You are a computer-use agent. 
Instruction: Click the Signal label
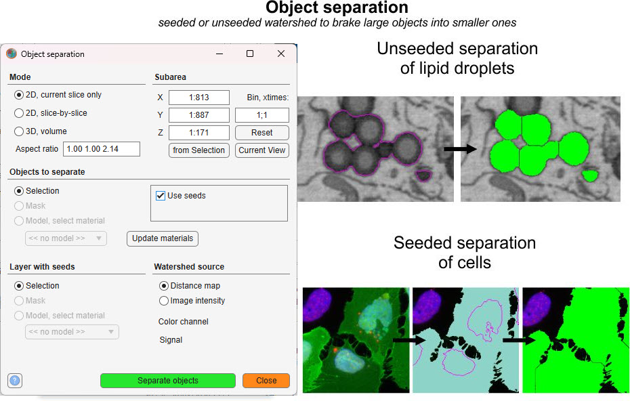[x=171, y=340]
